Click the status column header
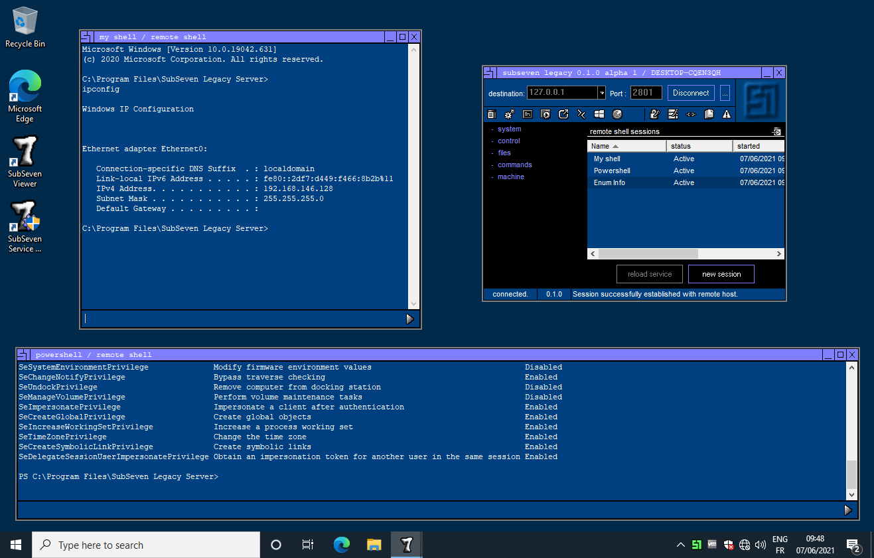The width and height of the screenshot is (874, 558). tap(699, 146)
